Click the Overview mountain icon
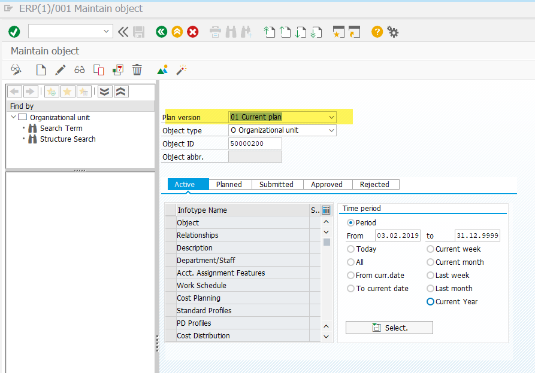Image resolution: width=535 pixels, height=373 pixels. click(162, 70)
